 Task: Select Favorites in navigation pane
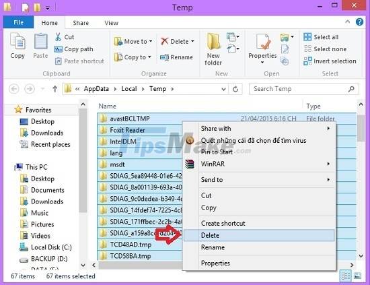pyautogui.click(x=38, y=110)
